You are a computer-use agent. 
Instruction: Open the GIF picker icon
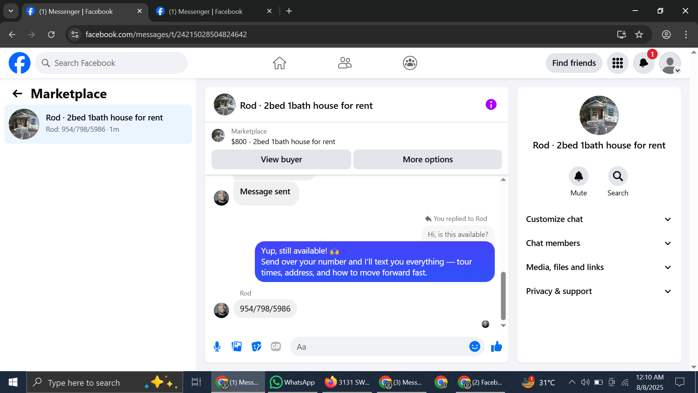point(276,346)
